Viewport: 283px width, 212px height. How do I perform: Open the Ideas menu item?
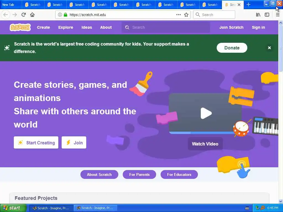coord(87,27)
